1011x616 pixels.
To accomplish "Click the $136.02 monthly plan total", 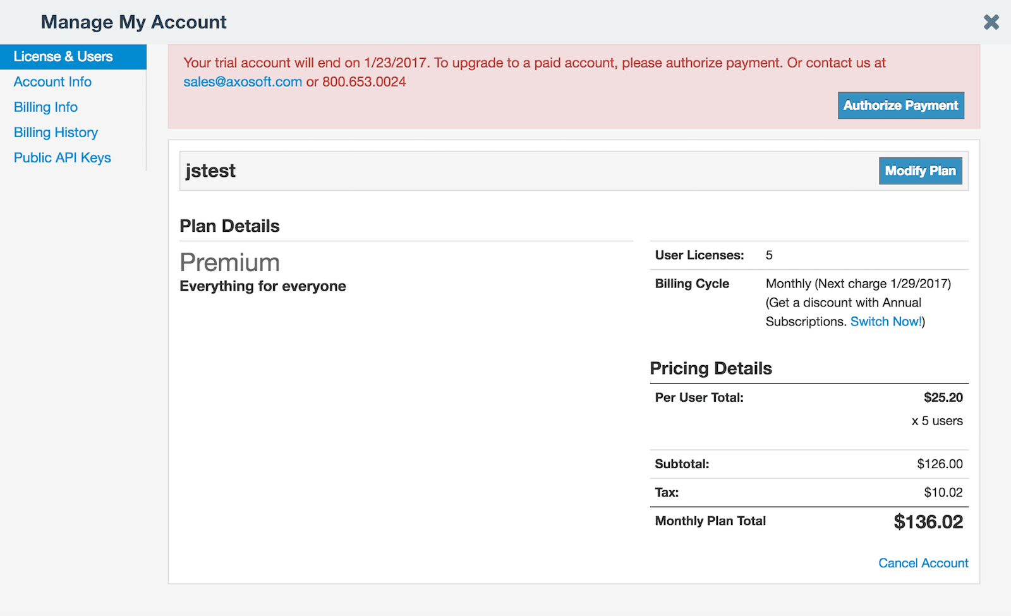I will point(928,522).
